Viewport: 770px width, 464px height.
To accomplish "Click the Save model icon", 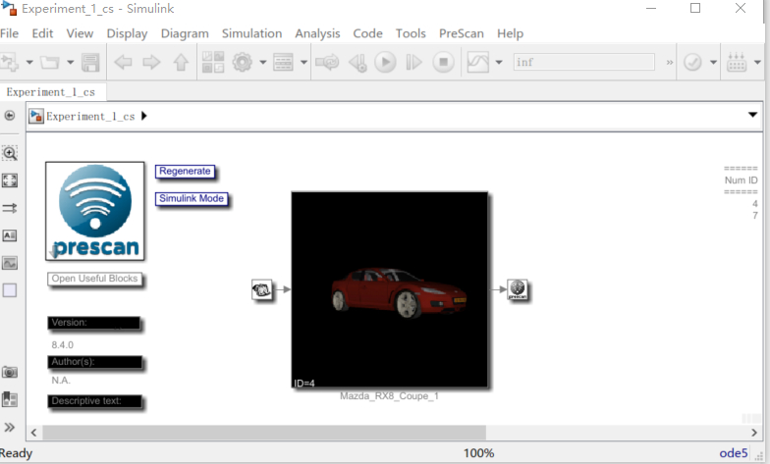I will pyautogui.click(x=90, y=63).
